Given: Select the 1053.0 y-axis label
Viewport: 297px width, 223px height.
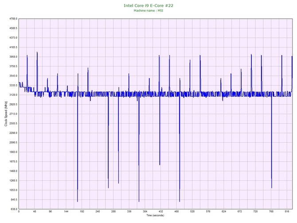Looking at the screenshot, I should coord(13,190).
